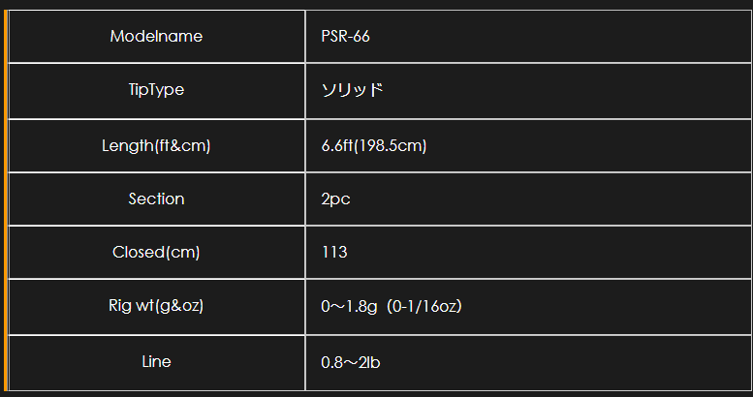The width and height of the screenshot is (753, 397).
Task: Click the (198.5cm) length in parentheses
Action: (390, 146)
